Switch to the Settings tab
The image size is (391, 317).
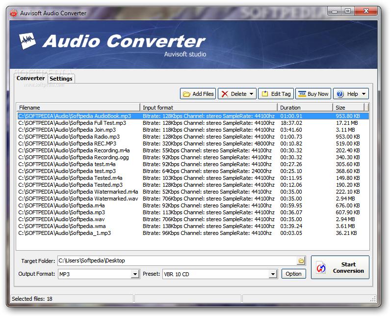coord(61,79)
